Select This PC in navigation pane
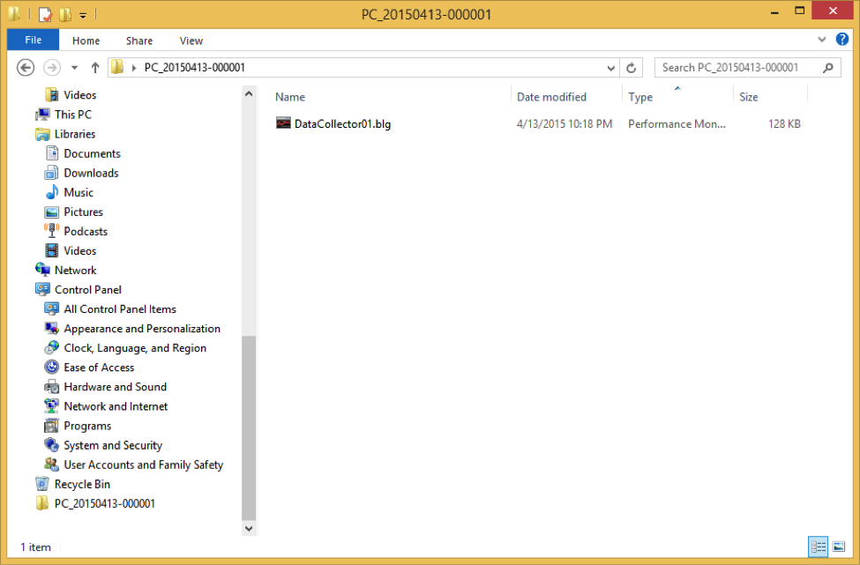 (x=73, y=115)
